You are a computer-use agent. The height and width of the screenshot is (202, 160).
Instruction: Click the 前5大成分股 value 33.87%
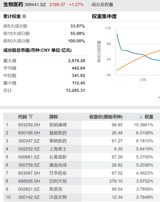(78, 26)
